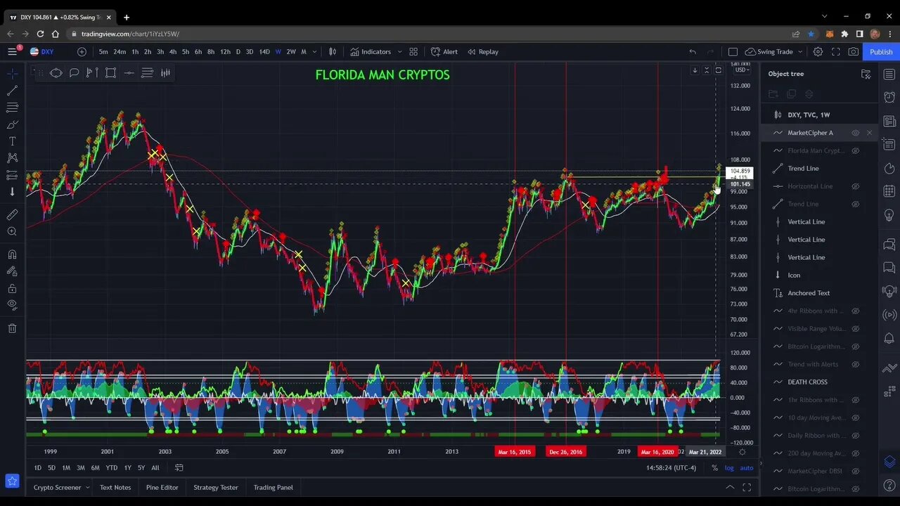This screenshot has height=506, width=900.
Task: Select the crosshair cursor tool
Action: tap(12, 73)
